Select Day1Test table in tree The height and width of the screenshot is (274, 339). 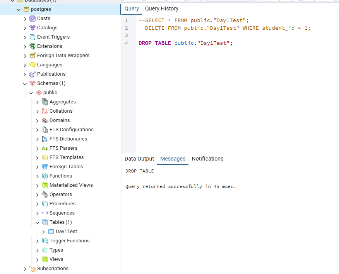point(66,232)
